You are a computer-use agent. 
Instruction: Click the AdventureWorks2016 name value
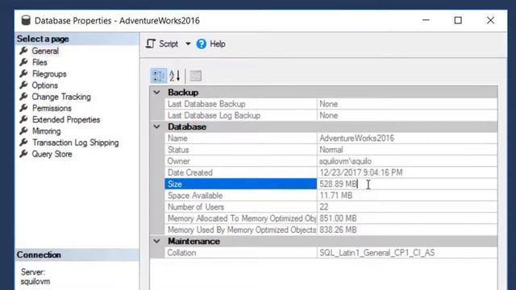click(356, 138)
